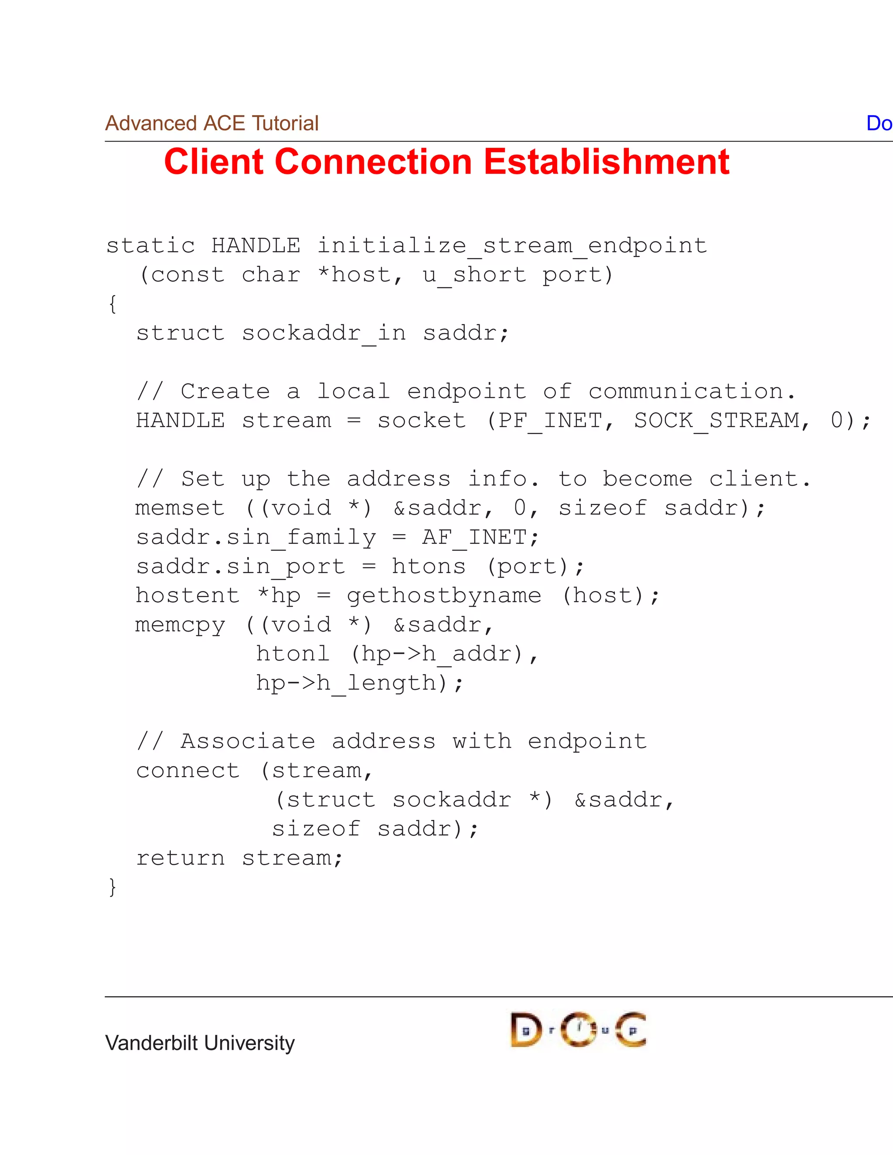Click the comment '// Create a local endpoint of communication.'
Screen dimensions: 893x1155
pyautogui.click(x=466, y=391)
